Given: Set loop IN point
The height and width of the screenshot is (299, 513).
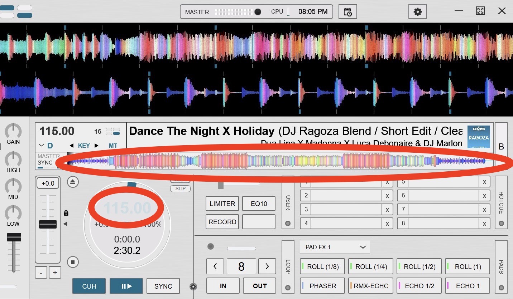Looking at the screenshot, I should click(x=223, y=286).
